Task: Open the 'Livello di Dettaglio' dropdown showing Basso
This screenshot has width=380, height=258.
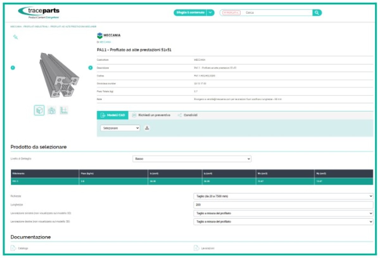Action: (192, 158)
